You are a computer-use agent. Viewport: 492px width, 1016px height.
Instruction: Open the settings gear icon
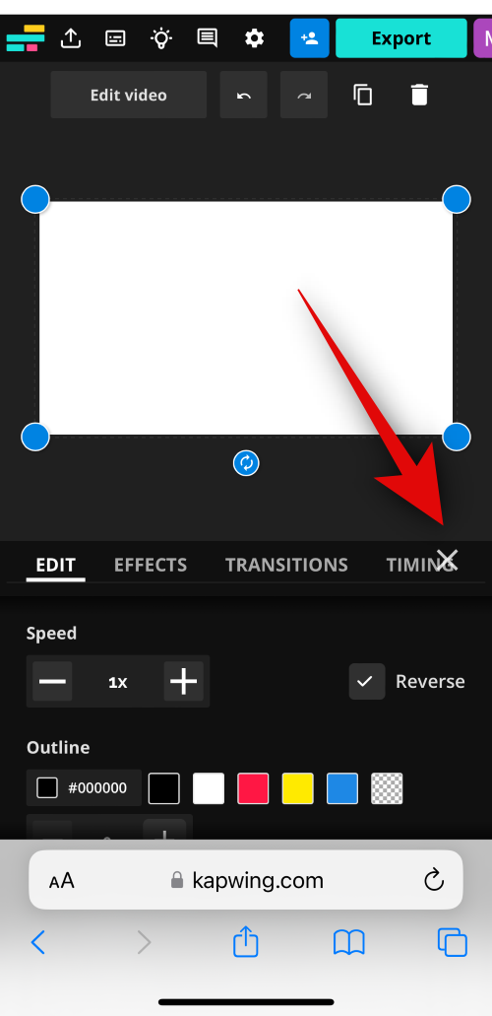(255, 38)
